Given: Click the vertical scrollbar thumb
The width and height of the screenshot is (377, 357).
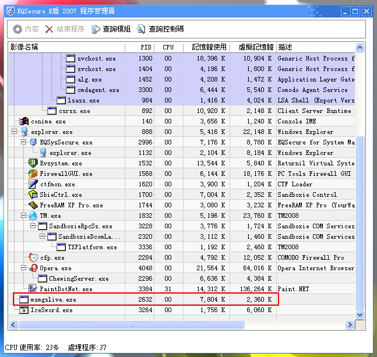Looking at the screenshot, I should coord(360,222).
